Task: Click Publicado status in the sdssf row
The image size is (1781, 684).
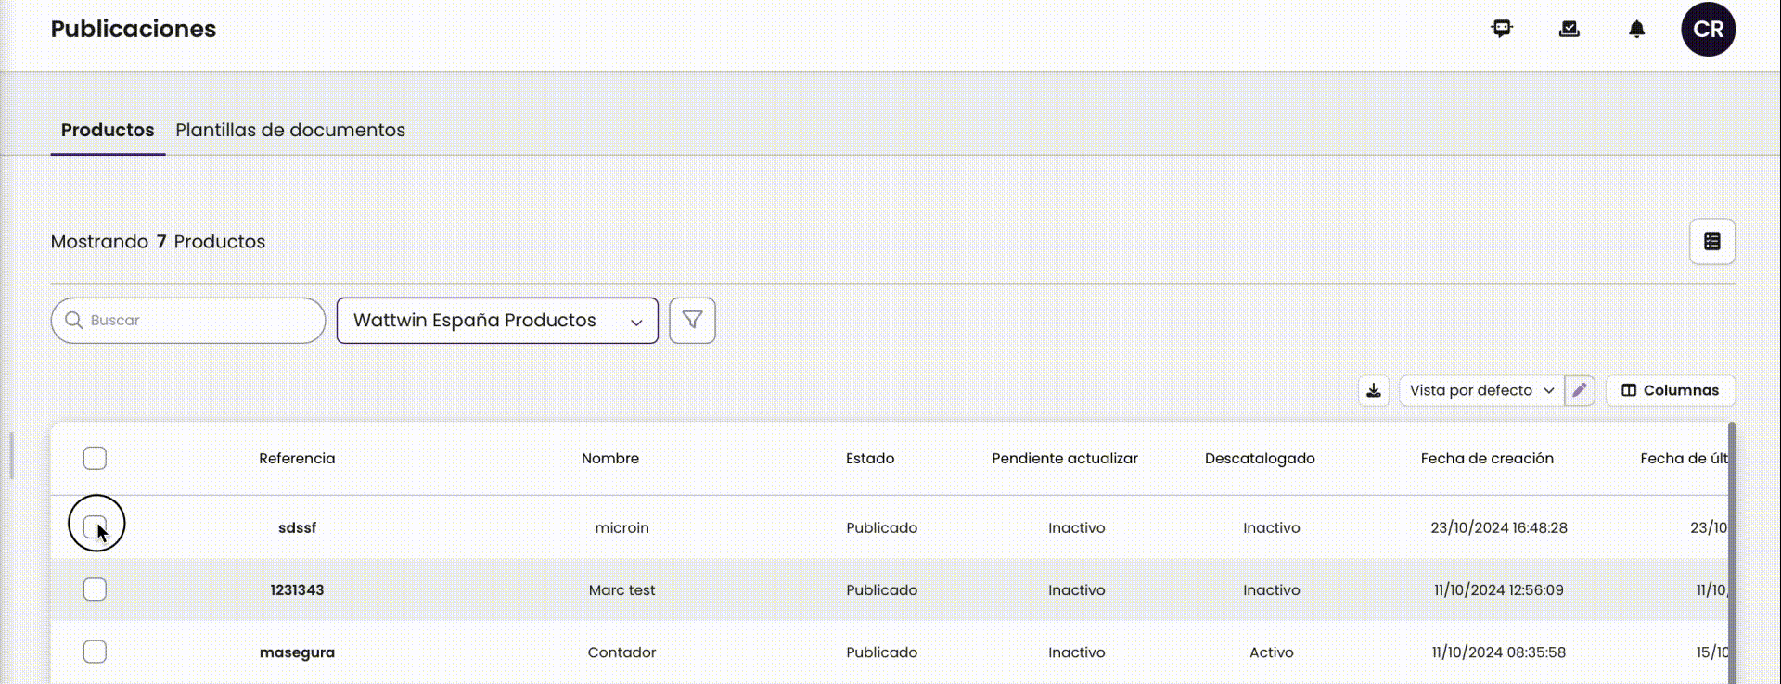Action: pos(881,527)
